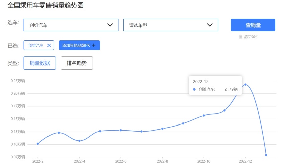Select the 销量数据 type tab
Screen dimensions: 285x167
tap(39, 63)
